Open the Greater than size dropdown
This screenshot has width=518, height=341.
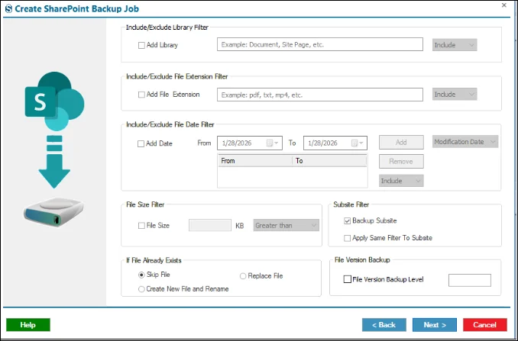click(286, 225)
